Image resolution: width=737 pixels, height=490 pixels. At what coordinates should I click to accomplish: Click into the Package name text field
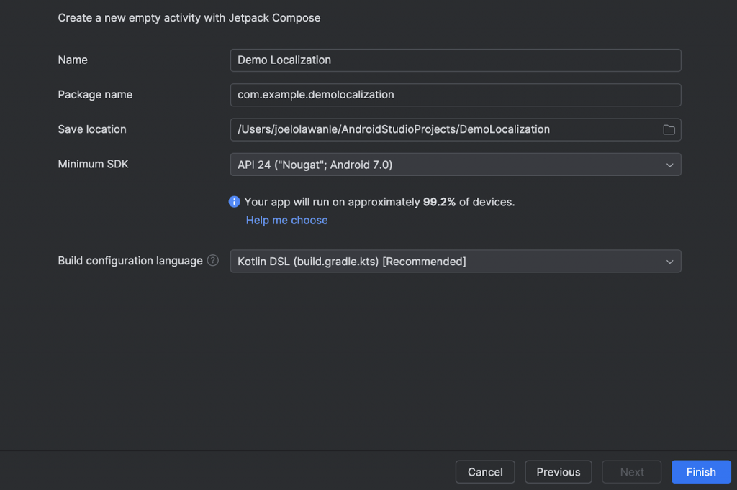coord(455,95)
